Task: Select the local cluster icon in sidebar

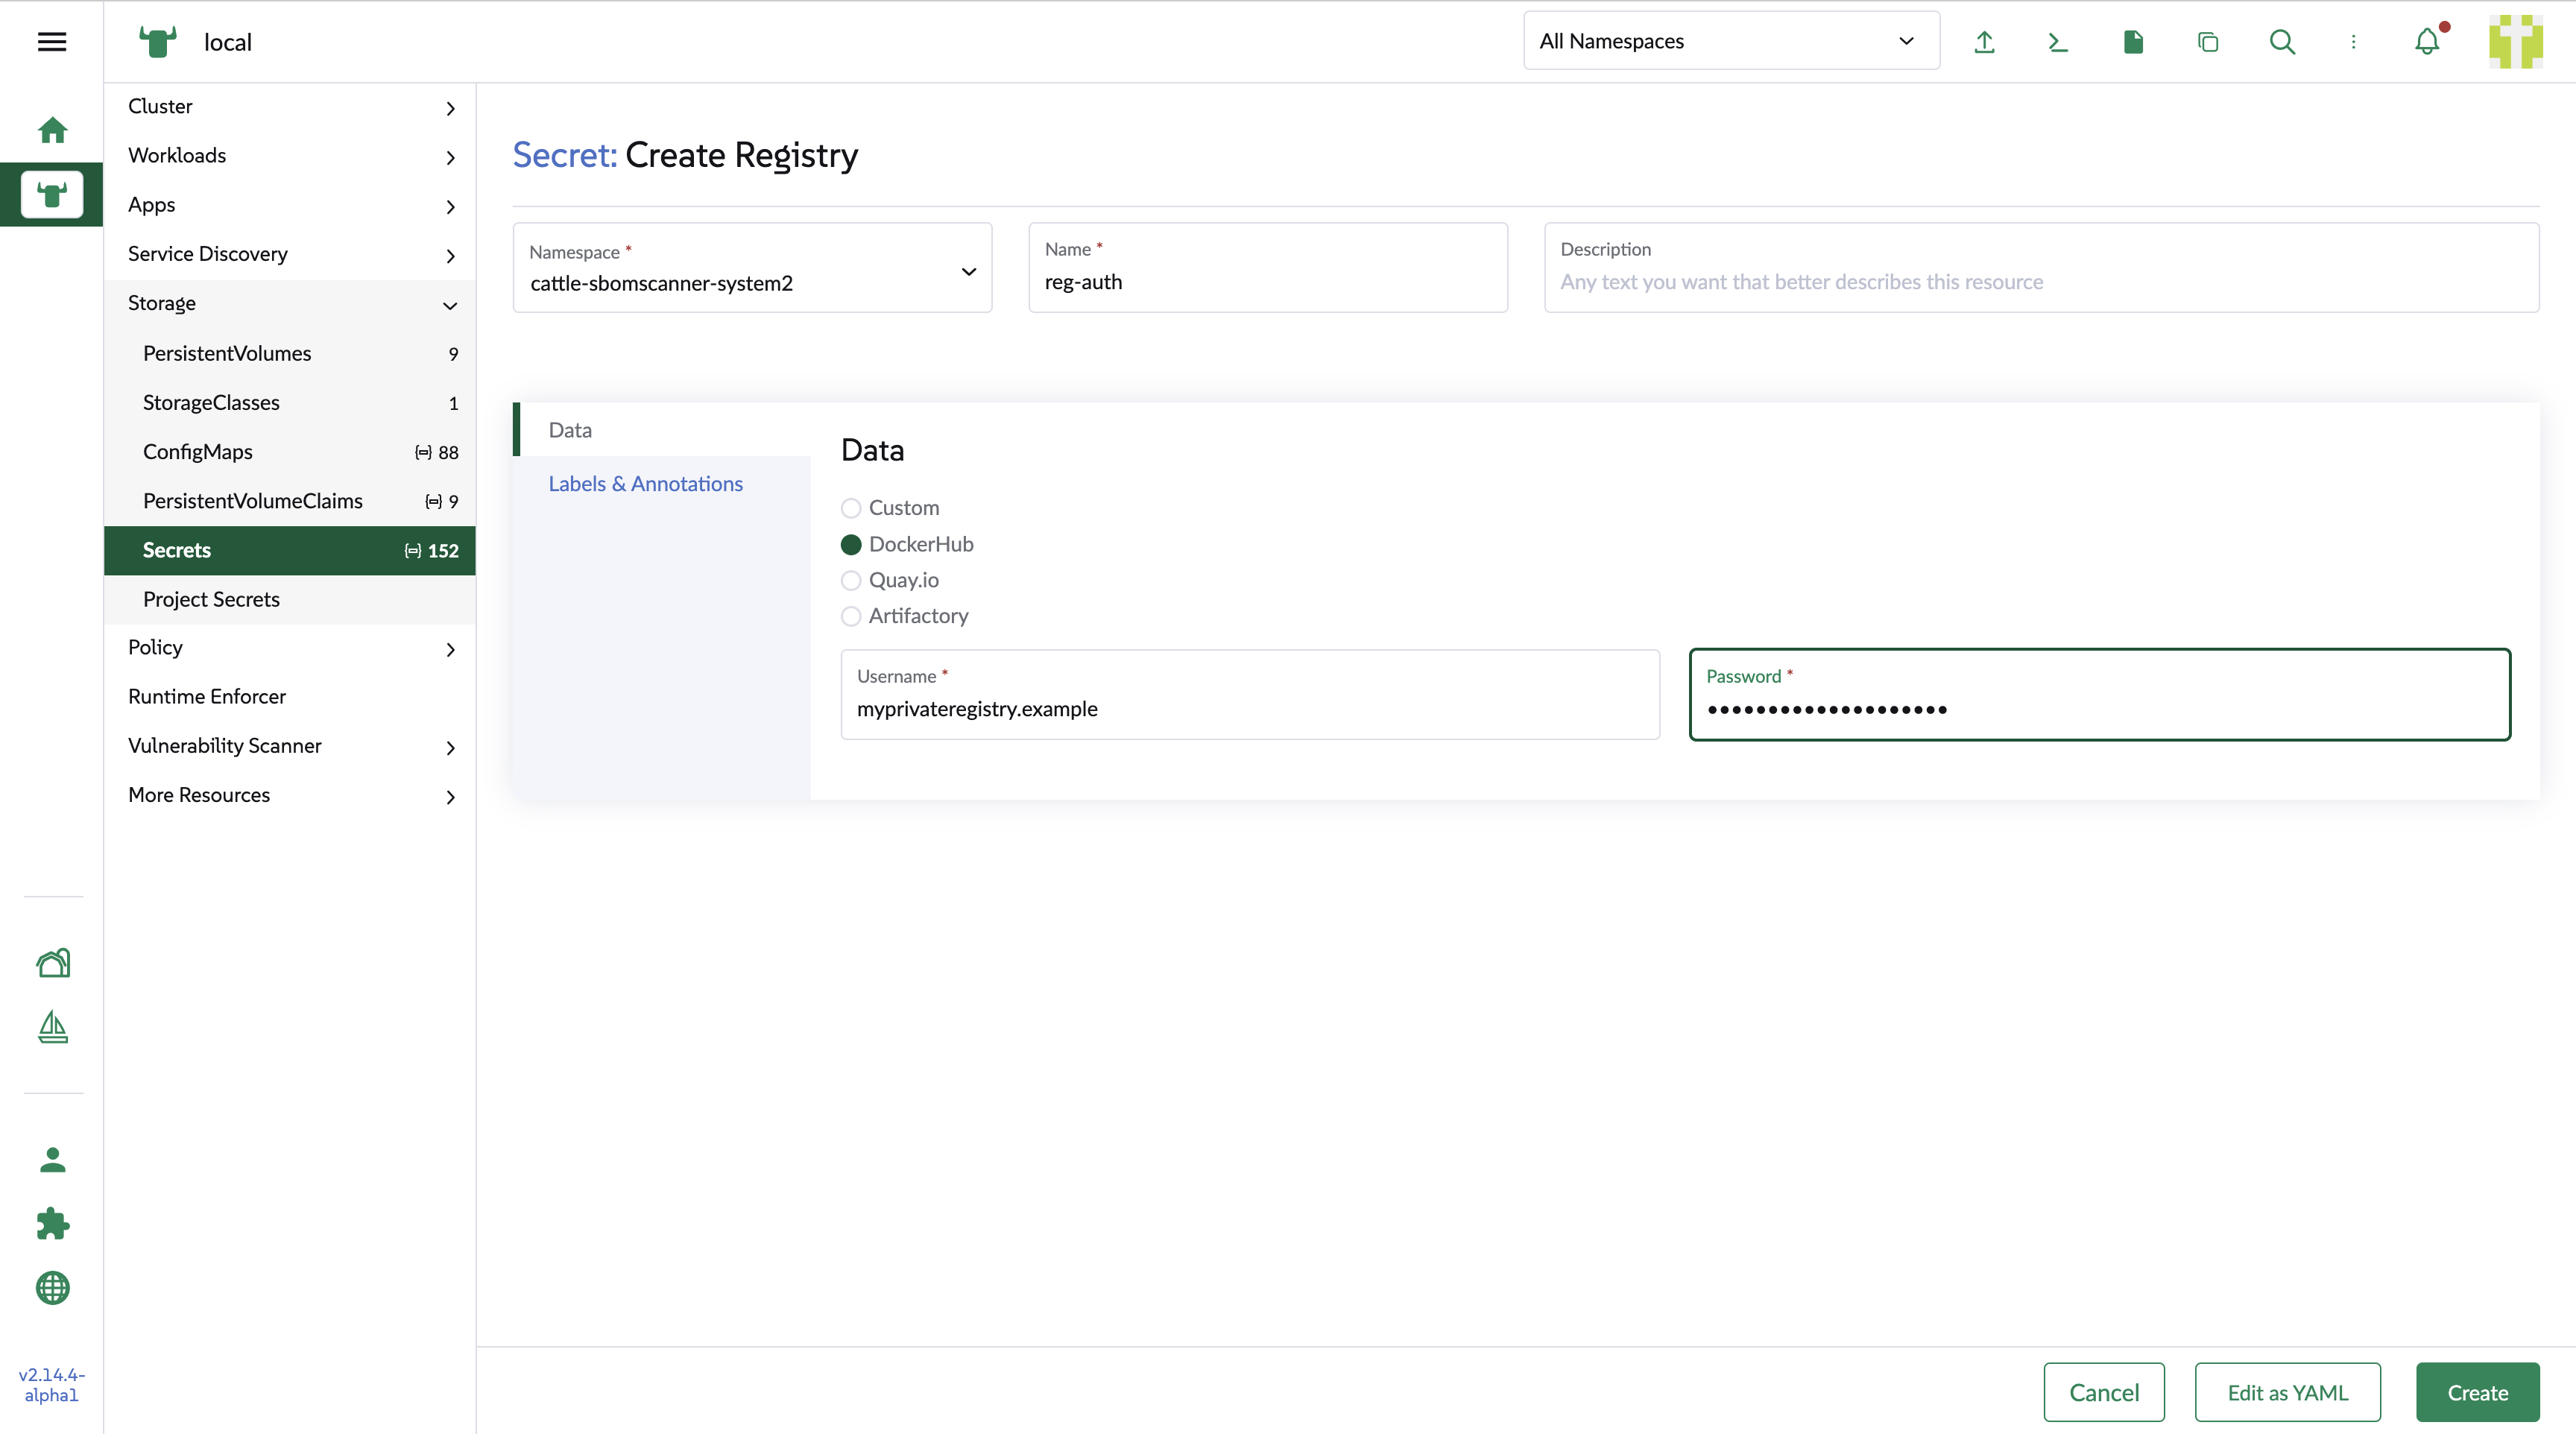Action: tap(52, 194)
